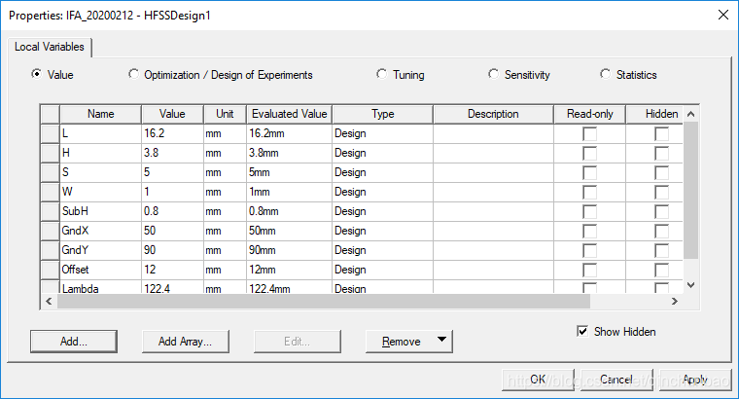Toggle the Show Hidden checkbox
This screenshot has width=739, height=399.
click(583, 332)
